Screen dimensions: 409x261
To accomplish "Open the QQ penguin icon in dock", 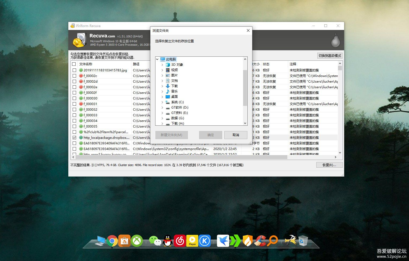I will point(168,241).
